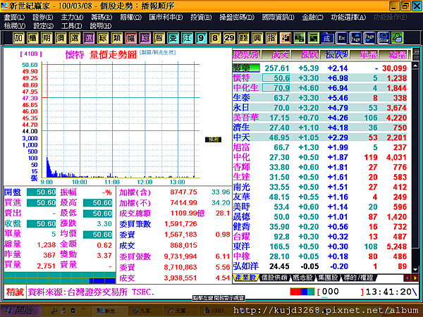The width and height of the screenshot is (423, 317).
Task: Click the 興 toolbar icon
Action: click(257, 38)
